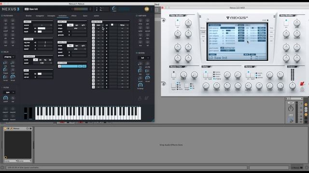The image size is (309, 173).
Task: Switch to the arpeggiator tab in Nexus 3
Action: pos(40,16)
